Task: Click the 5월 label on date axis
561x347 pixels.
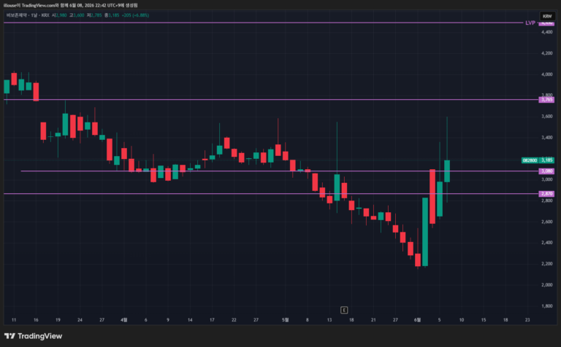Action: pos(285,320)
